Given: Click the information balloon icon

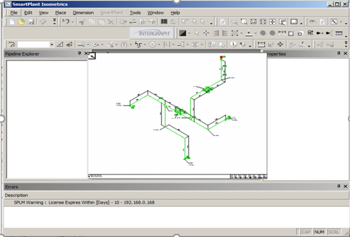Looking at the screenshot, I should click(x=234, y=44).
